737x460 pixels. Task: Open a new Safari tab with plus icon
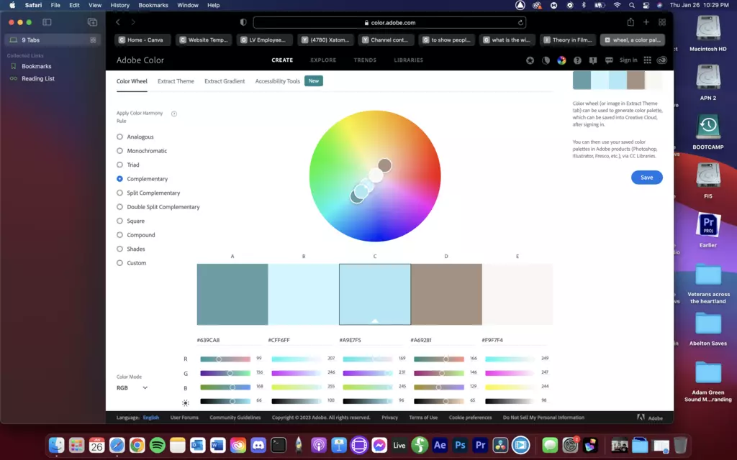646,22
